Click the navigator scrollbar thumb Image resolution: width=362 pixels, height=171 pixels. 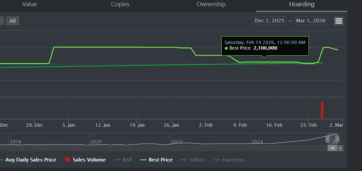(332, 148)
